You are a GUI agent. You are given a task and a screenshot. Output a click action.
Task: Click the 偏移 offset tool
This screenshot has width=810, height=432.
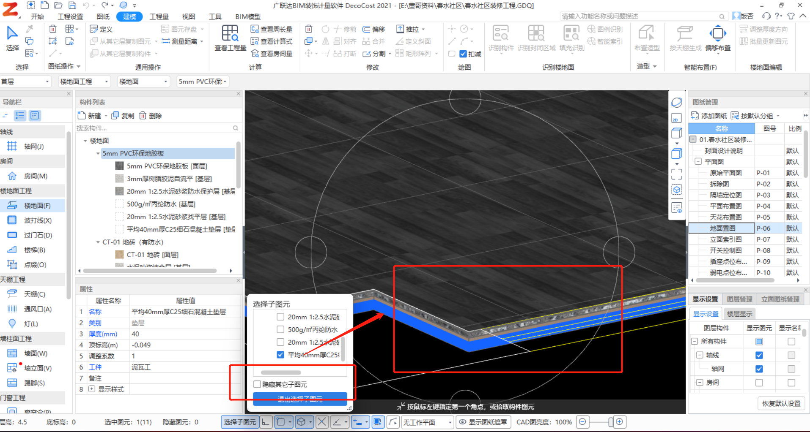pos(373,29)
